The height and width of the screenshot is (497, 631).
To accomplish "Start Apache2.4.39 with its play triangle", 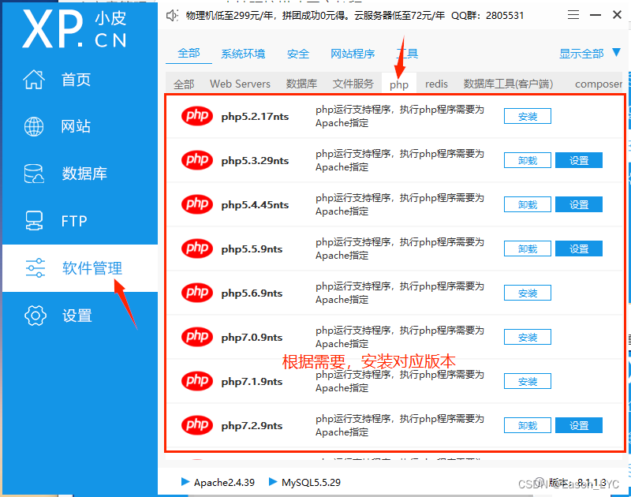I will 185,481.
